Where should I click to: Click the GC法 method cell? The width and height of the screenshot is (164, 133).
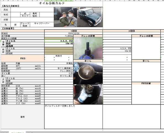18,86
